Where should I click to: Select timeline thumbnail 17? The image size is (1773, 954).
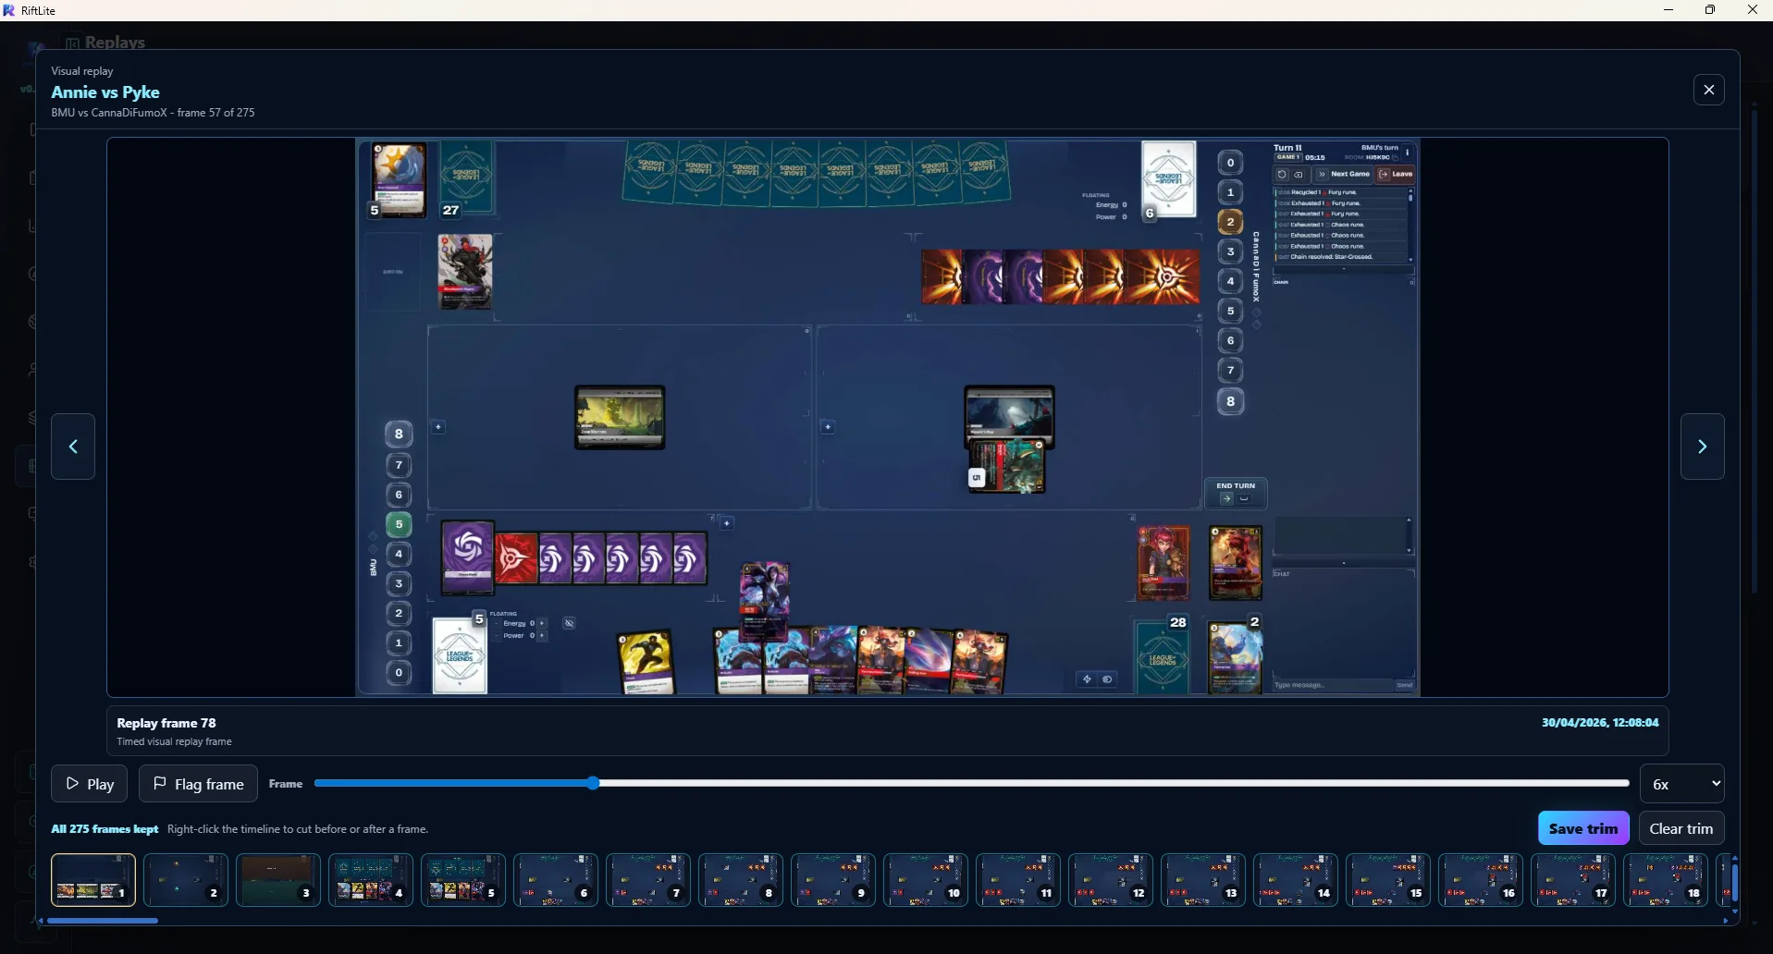(1573, 880)
